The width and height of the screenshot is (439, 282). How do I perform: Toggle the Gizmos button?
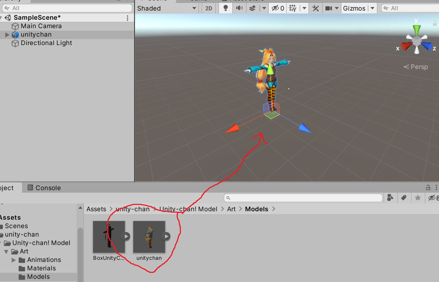354,8
